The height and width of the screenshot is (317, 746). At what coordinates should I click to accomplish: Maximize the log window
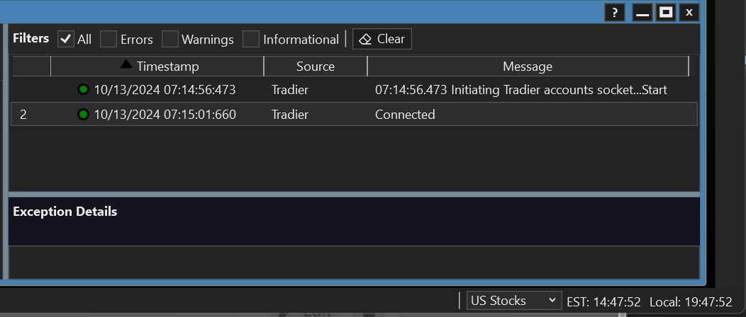[x=665, y=13]
